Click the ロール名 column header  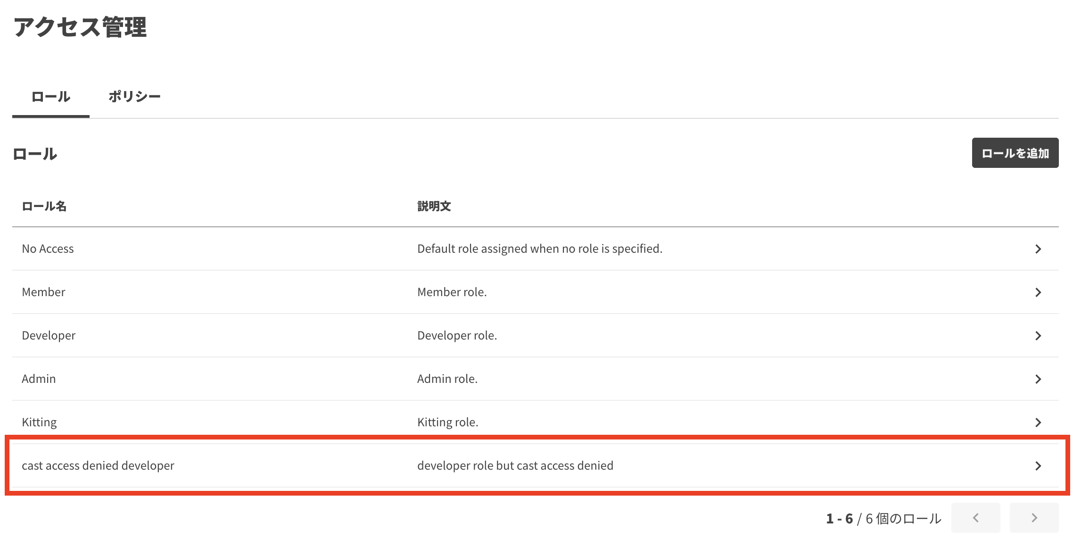pos(44,207)
